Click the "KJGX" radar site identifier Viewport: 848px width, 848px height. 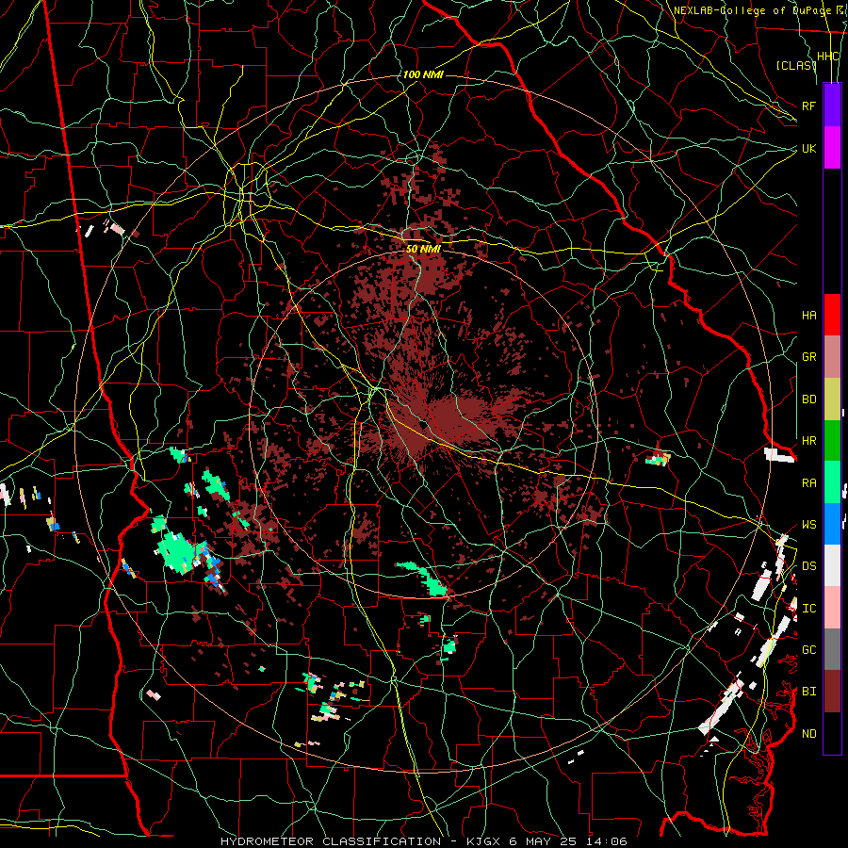(484, 841)
